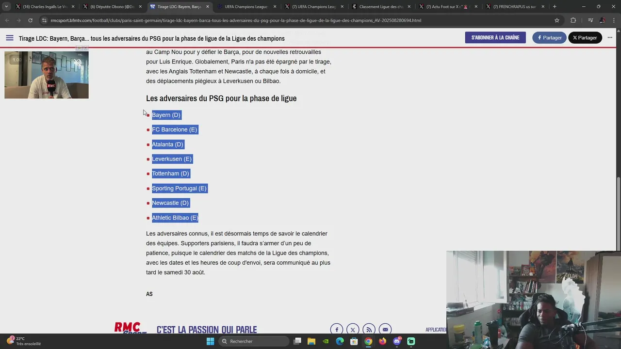This screenshot has width=621, height=349.
Task: Click the Facebook Partager button
Action: (x=549, y=38)
